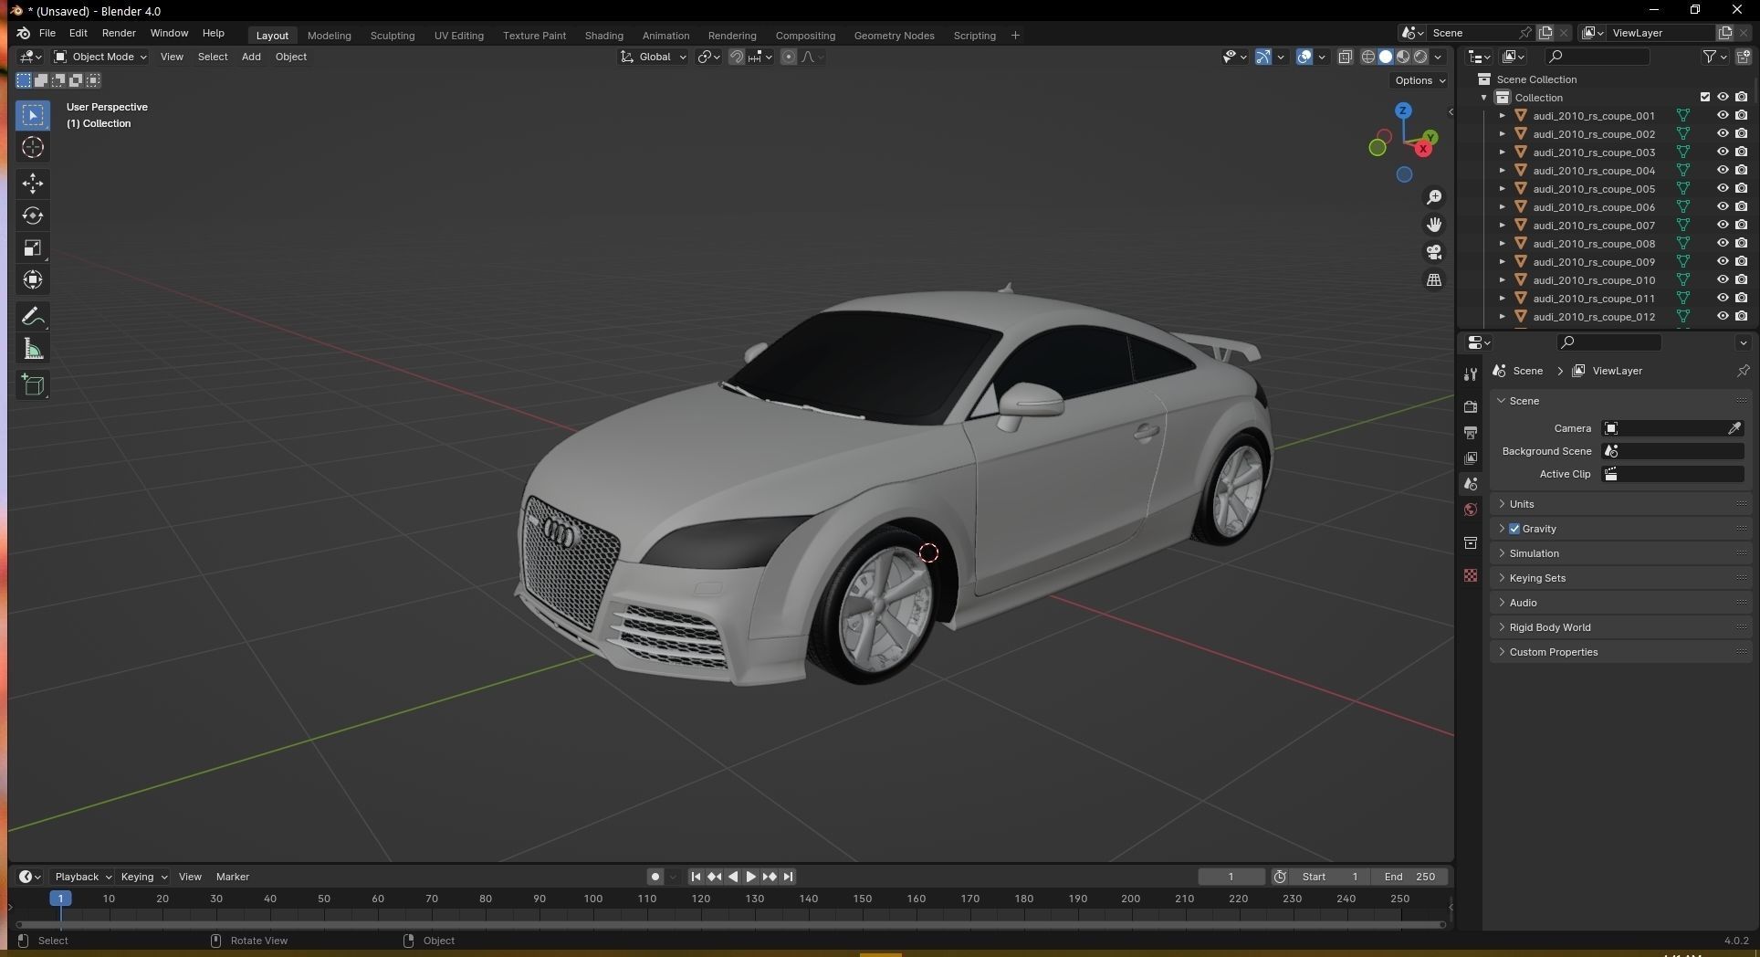Hide audi_2010_rs_coupe_001 in viewport
This screenshot has height=957, width=1760.
(x=1723, y=116)
